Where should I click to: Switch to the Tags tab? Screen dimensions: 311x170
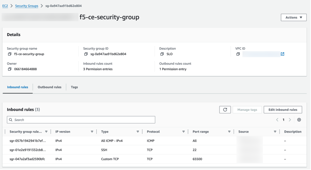[x=74, y=87]
